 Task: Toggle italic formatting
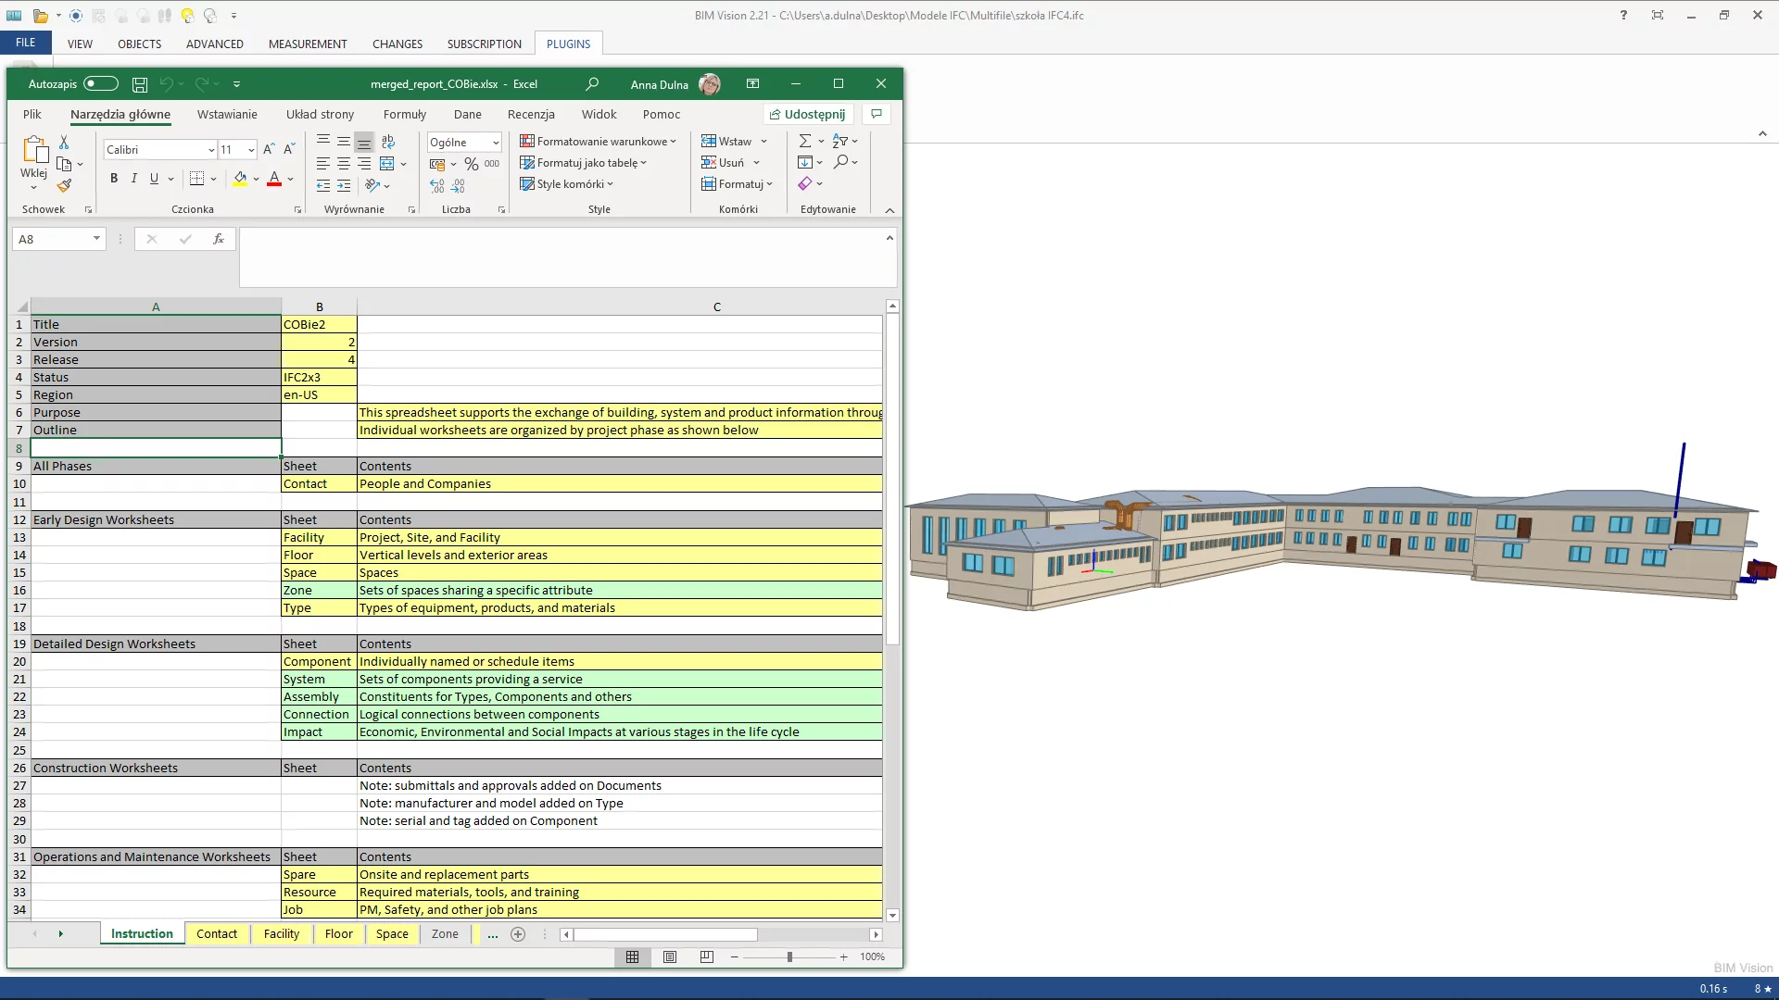coord(134,179)
